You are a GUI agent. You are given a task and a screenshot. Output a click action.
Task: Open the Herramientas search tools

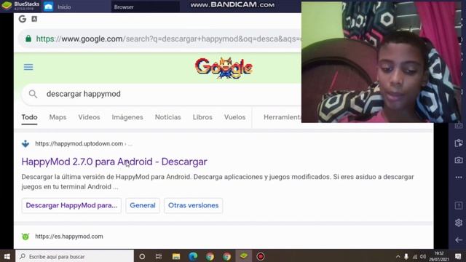click(x=283, y=117)
